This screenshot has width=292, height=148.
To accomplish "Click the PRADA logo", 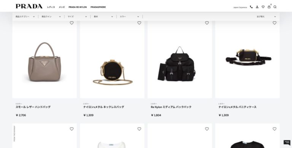I will (29, 6).
